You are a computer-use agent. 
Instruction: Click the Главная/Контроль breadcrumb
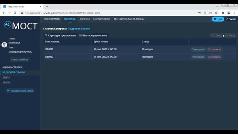(x=55, y=29)
